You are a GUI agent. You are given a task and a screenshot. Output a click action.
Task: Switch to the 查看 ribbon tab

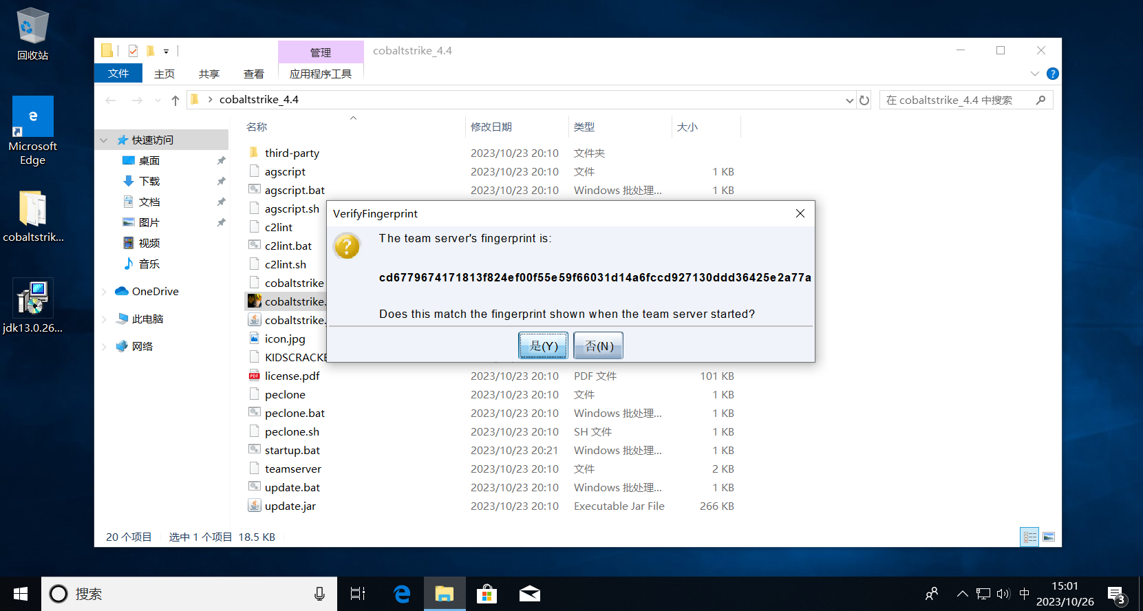254,74
